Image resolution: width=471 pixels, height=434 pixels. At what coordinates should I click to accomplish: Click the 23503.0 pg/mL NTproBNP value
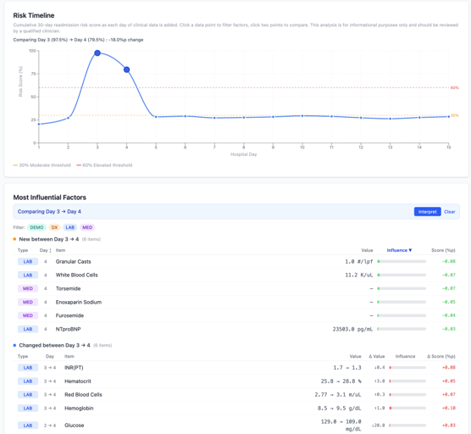[x=352, y=329]
